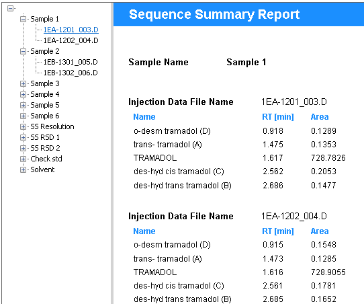This screenshot has width=364, height=304.
Task: Select the 1EB-1302_006.D data file
Action: [71, 73]
